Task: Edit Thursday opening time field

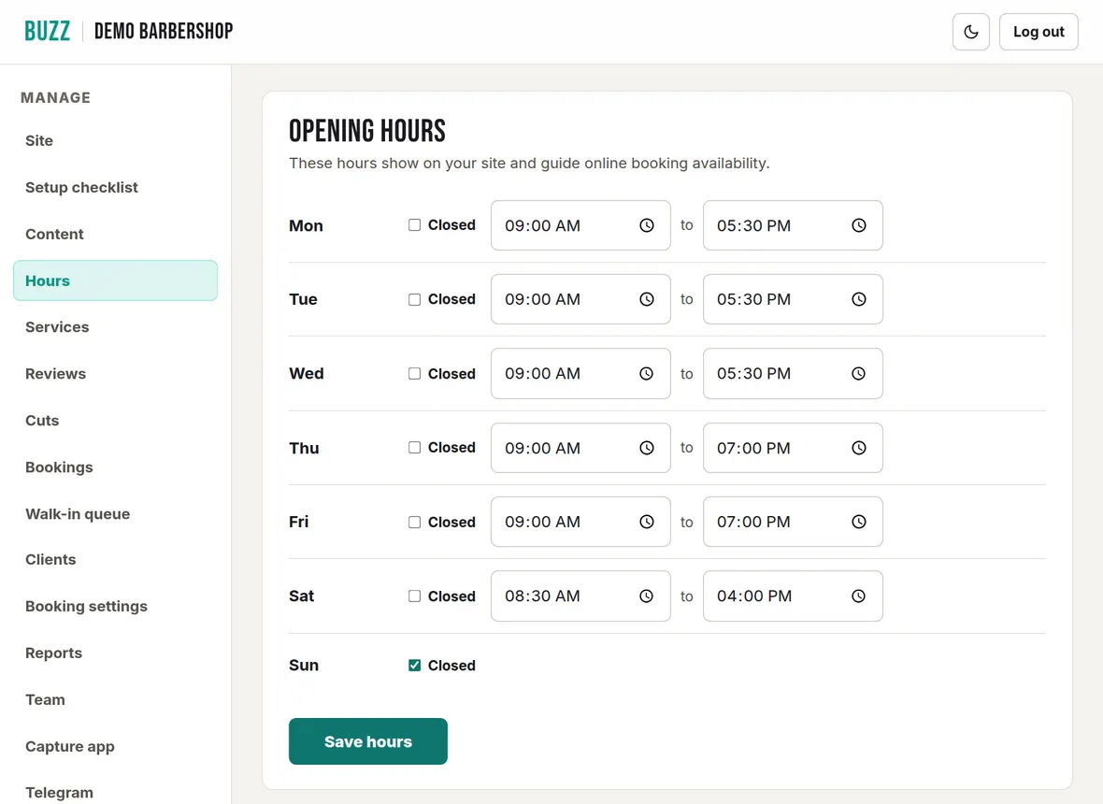Action: coord(580,448)
